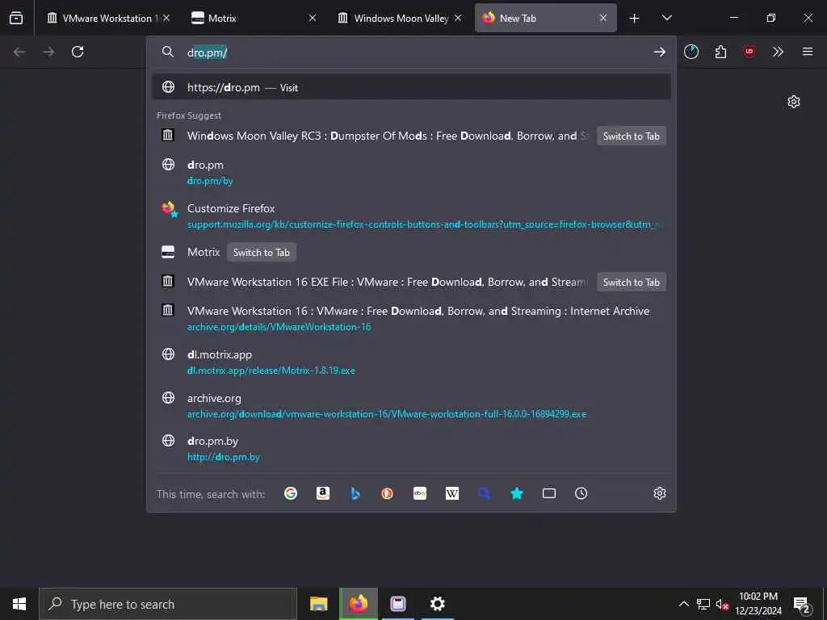Screen dimensions: 827x620
Task: Open archive.org VMware download suggestion
Action: click(x=411, y=406)
